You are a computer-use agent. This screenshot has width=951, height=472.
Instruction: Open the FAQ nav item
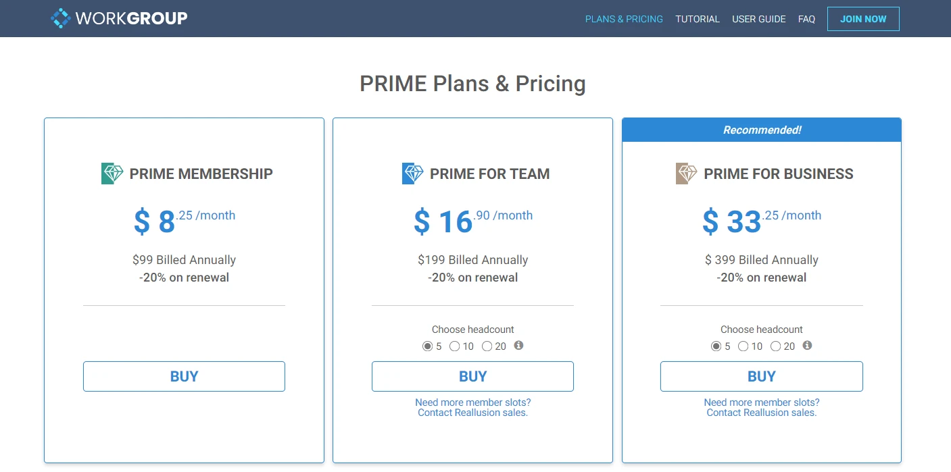point(806,19)
